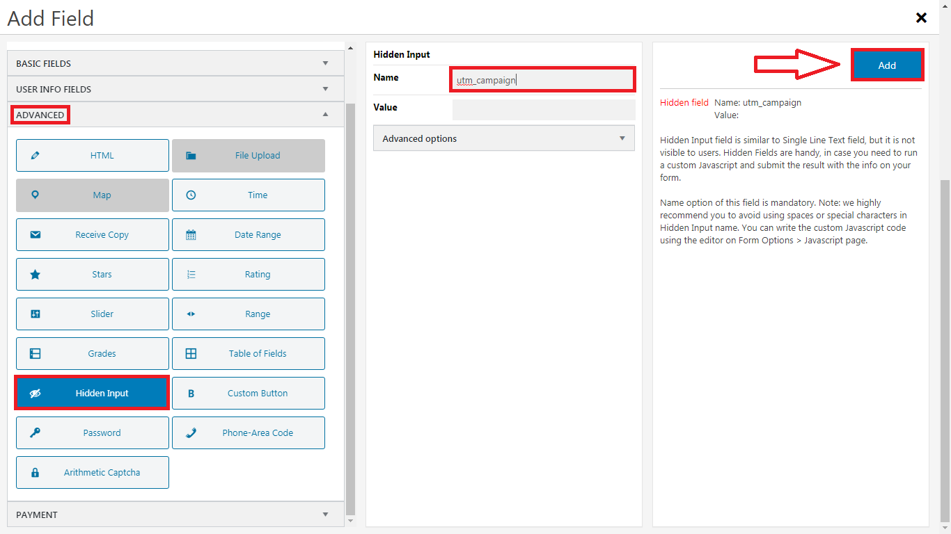Collapse the Advanced fields section
The height and width of the screenshot is (534, 951).
tap(175, 115)
